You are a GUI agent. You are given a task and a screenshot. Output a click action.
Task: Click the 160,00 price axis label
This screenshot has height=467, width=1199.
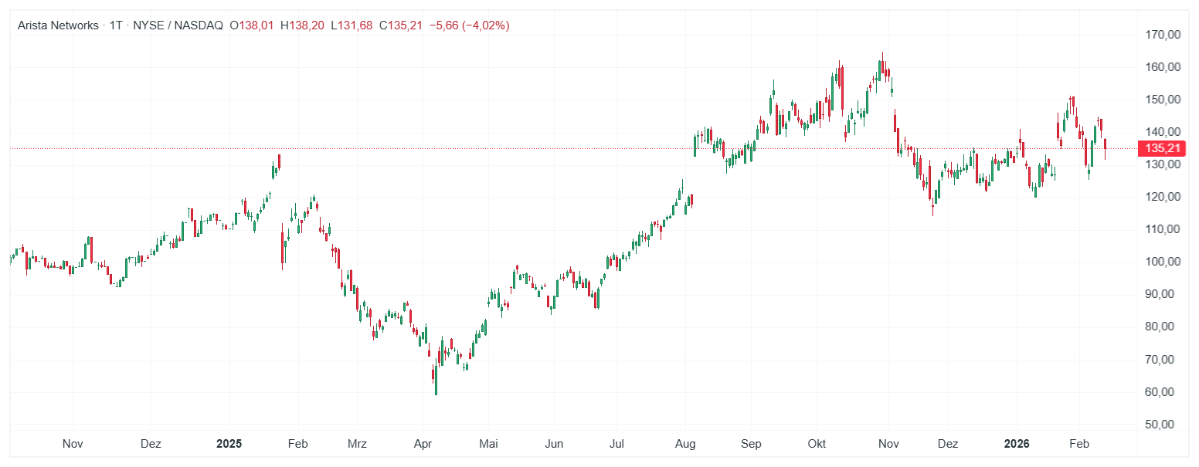click(1162, 67)
